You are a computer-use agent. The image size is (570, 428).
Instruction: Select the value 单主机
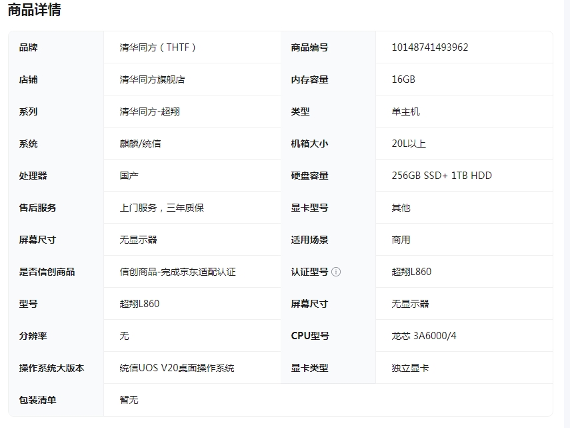(406, 112)
